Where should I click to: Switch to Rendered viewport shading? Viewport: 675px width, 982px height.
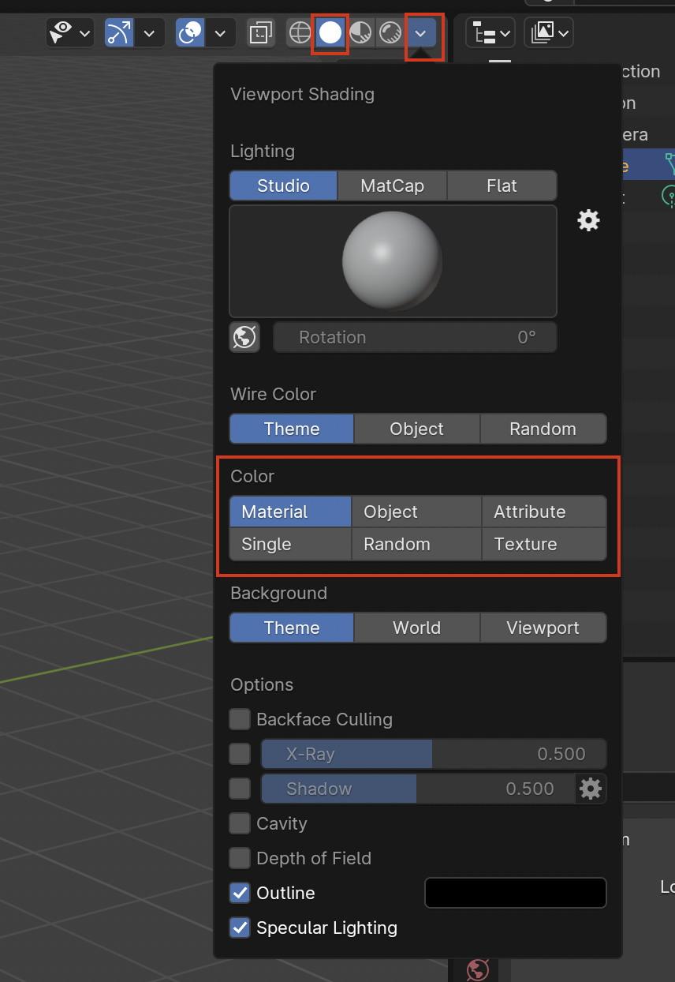(390, 32)
